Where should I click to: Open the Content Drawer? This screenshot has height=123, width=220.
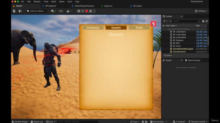20,122
